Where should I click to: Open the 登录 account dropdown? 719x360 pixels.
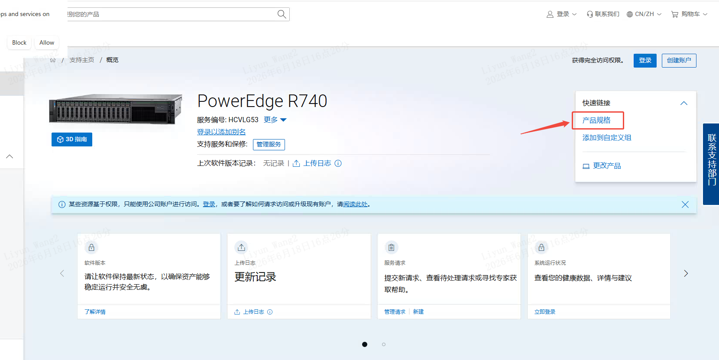(x=562, y=14)
